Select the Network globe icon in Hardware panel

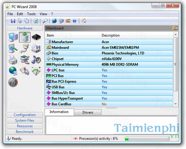13,71
